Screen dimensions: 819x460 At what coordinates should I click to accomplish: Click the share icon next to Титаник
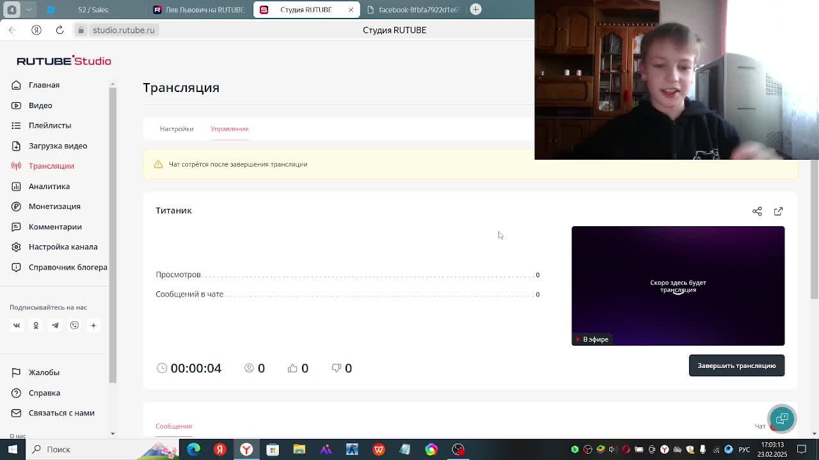tap(757, 211)
